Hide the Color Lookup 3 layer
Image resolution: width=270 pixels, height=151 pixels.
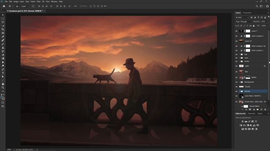(236, 36)
